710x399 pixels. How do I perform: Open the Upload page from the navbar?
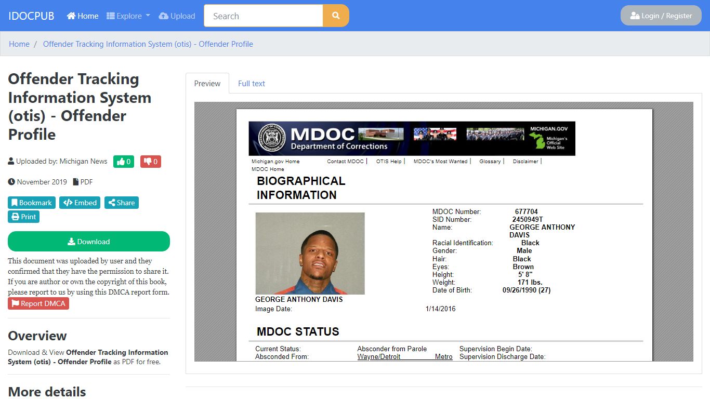click(x=177, y=16)
